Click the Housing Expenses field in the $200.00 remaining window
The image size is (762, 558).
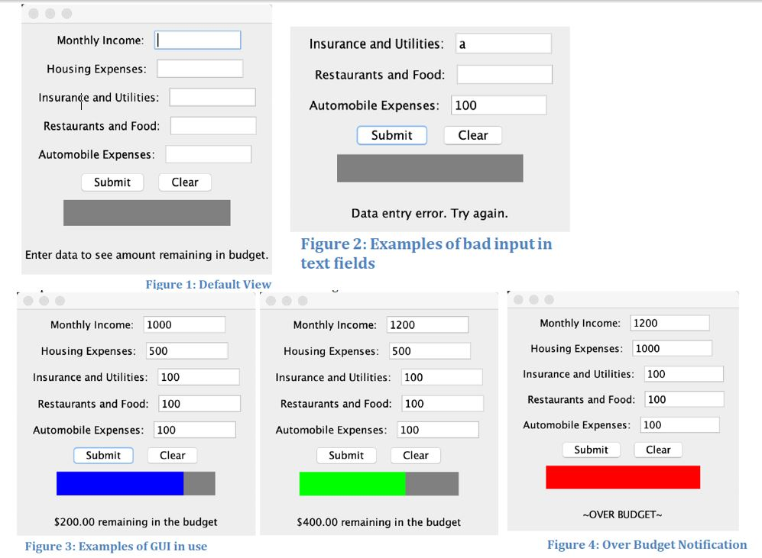tap(186, 351)
